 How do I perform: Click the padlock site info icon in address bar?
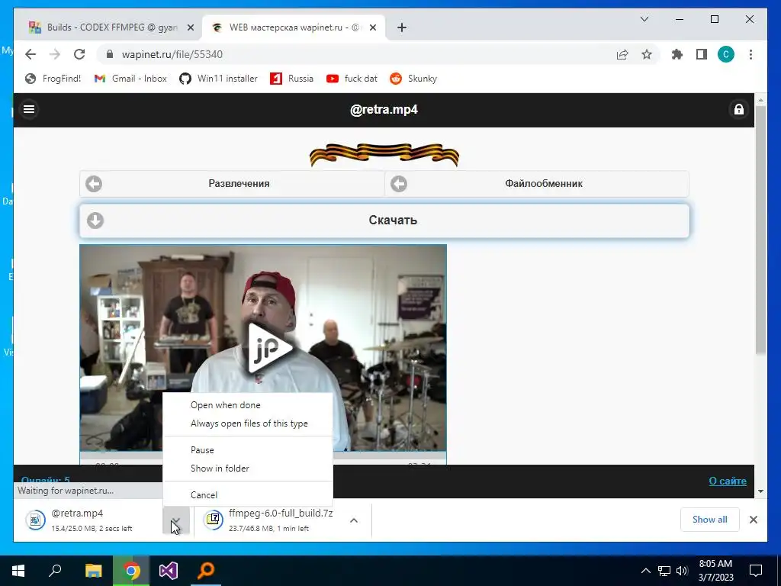click(110, 54)
